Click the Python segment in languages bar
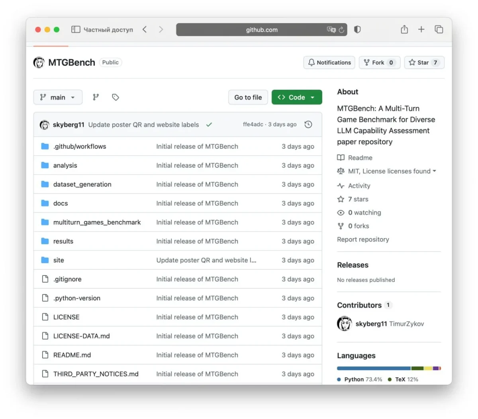Viewport: 478px width, 419px height. 374,369
